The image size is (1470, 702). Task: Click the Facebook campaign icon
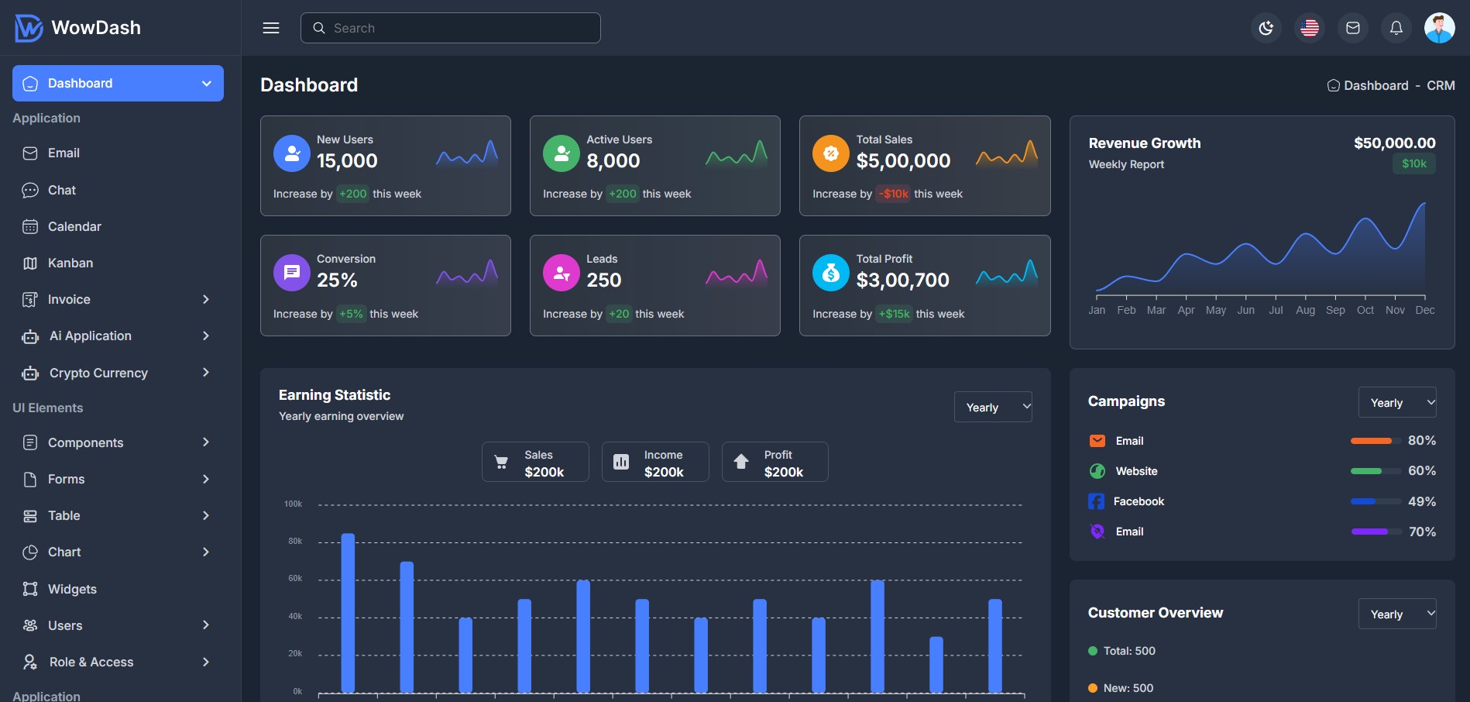click(1097, 501)
